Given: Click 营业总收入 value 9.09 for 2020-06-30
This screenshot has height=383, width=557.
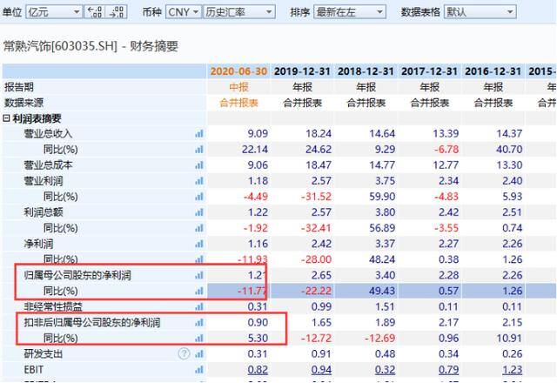Looking at the screenshot, I should click(258, 133).
